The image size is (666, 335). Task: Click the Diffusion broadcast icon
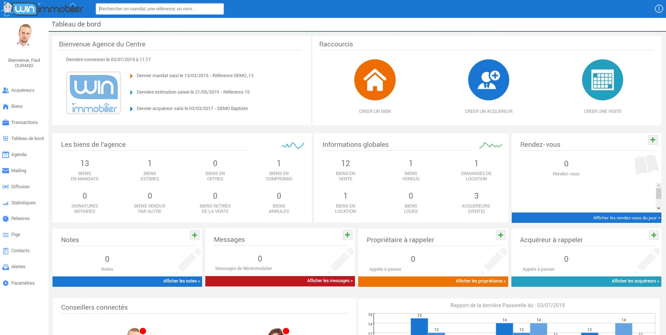tap(6, 187)
